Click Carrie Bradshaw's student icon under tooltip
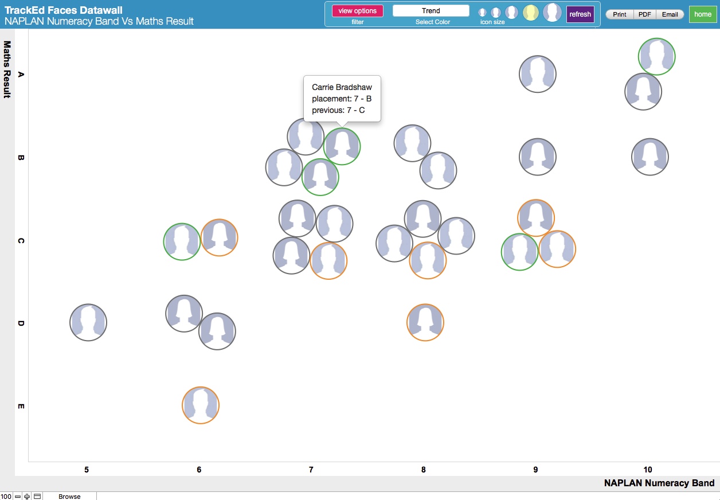 point(342,146)
